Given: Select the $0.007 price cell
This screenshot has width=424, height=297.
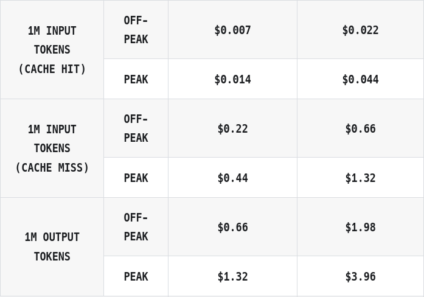Looking at the screenshot, I should pyautogui.click(x=232, y=30).
